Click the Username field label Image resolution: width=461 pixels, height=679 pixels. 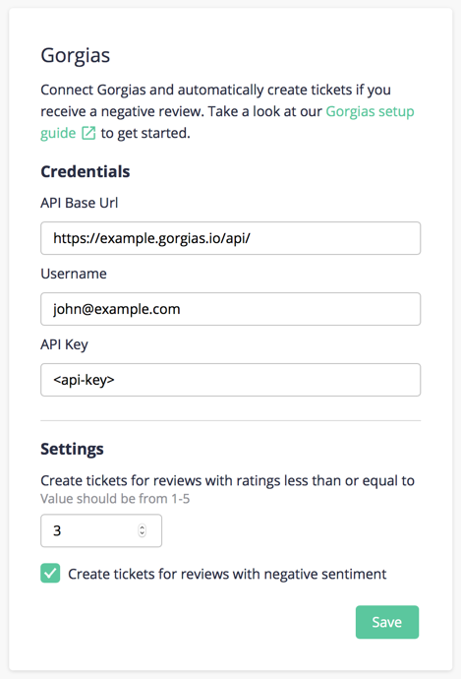click(x=74, y=274)
